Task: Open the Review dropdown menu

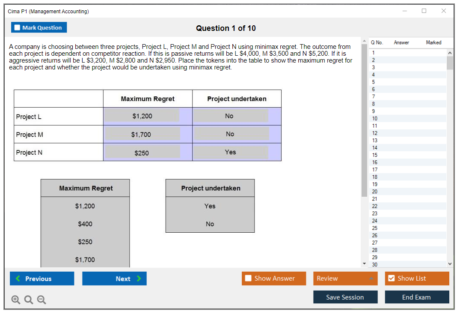Action: pyautogui.click(x=345, y=279)
